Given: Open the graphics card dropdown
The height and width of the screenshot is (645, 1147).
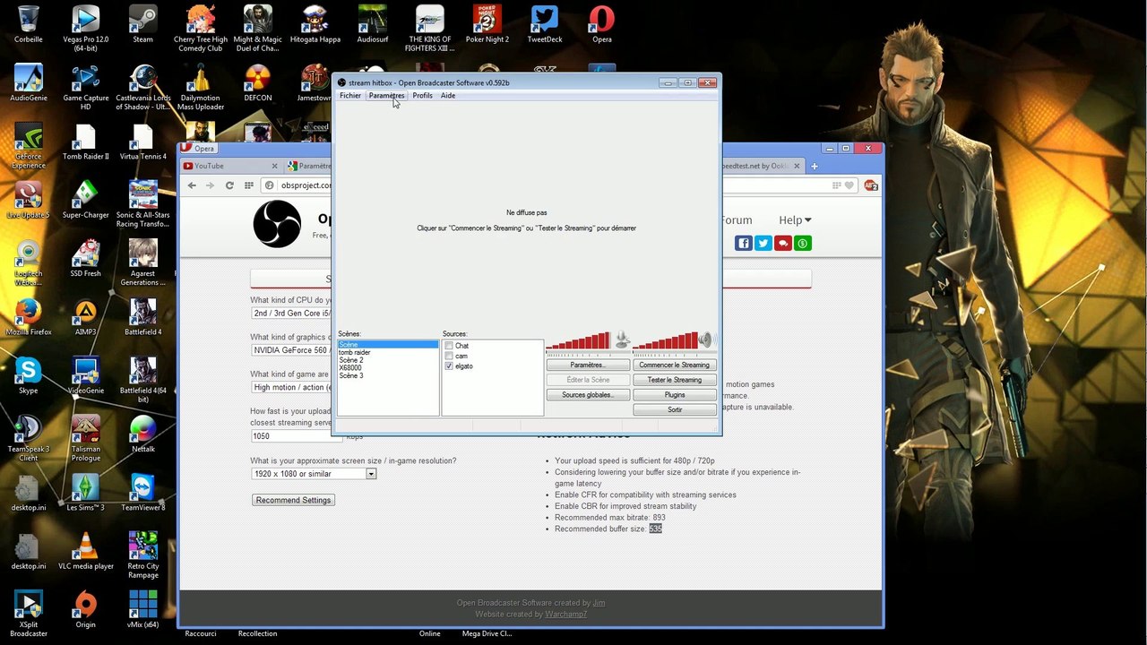Looking at the screenshot, I should (291, 350).
